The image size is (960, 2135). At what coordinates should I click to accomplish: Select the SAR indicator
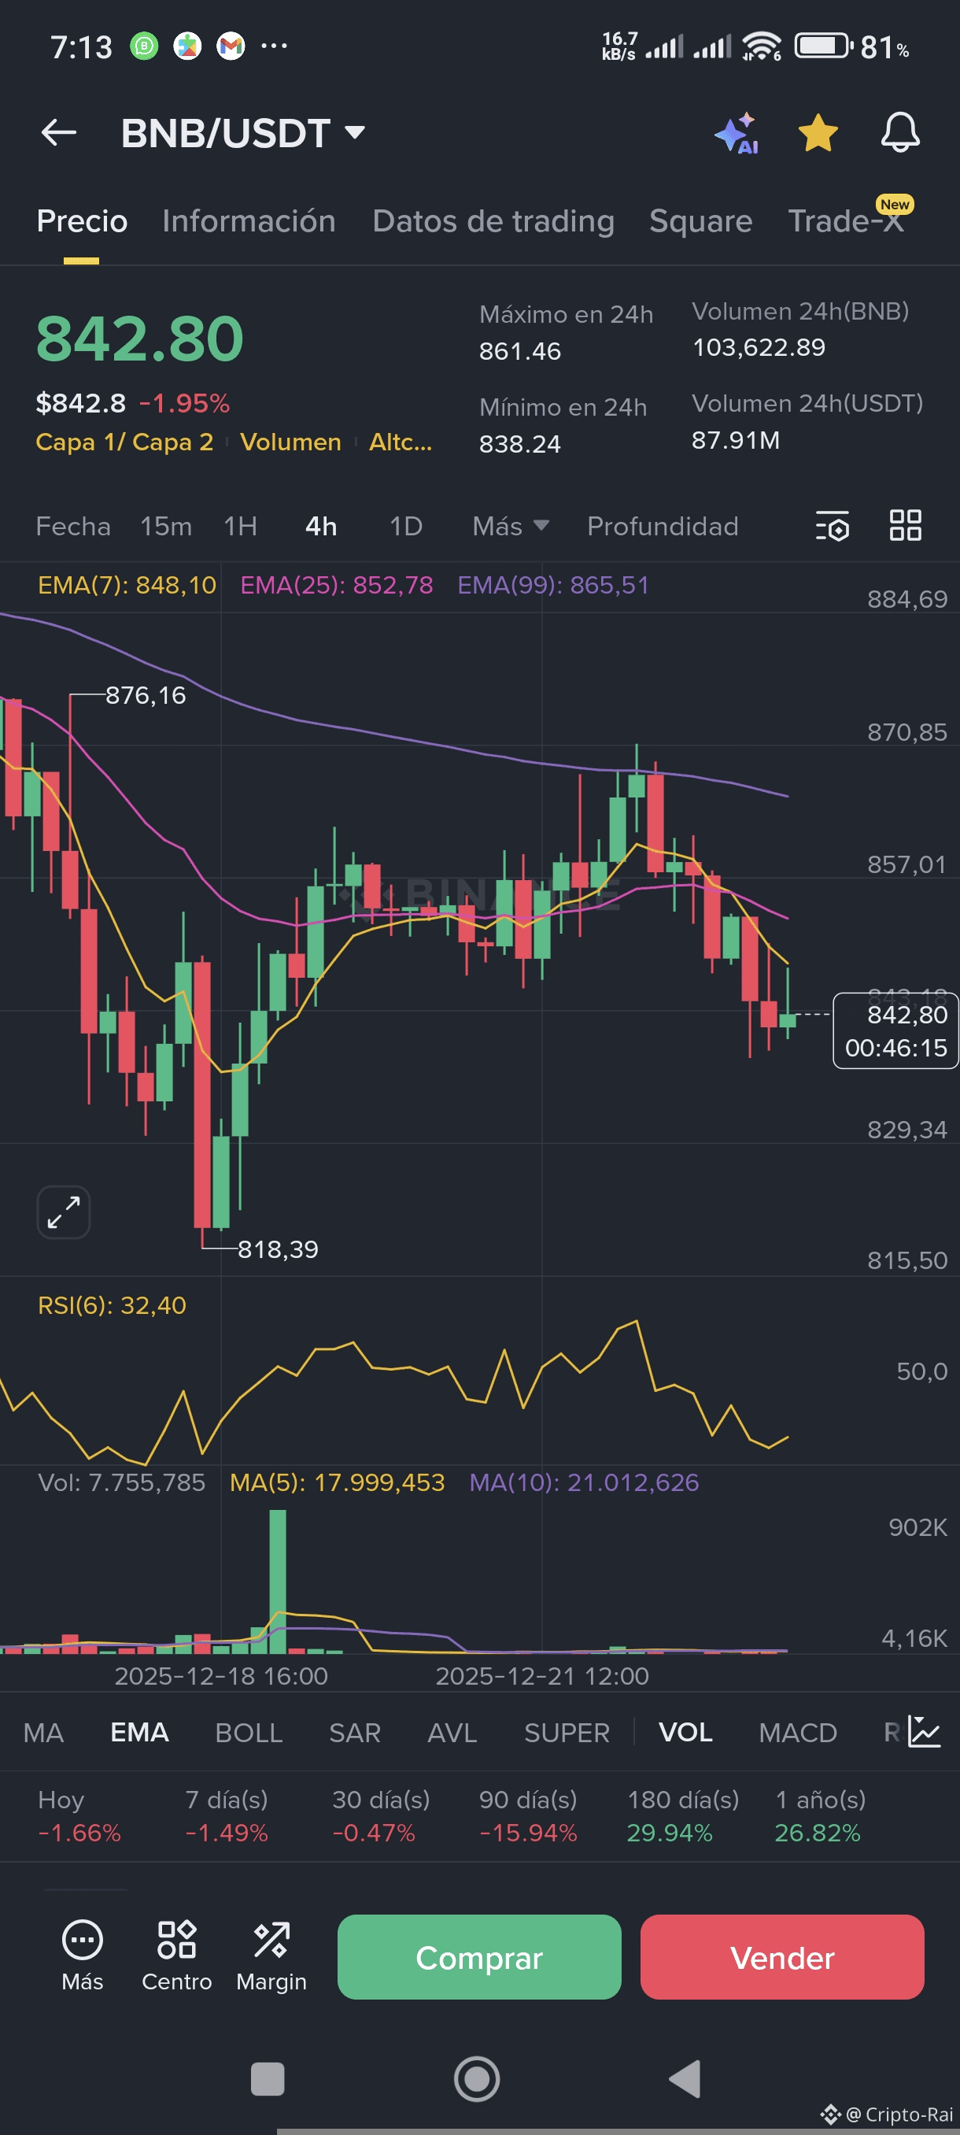point(355,1733)
